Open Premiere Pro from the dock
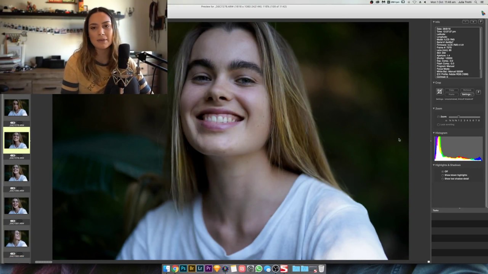This screenshot has width=488, height=274. point(209,269)
